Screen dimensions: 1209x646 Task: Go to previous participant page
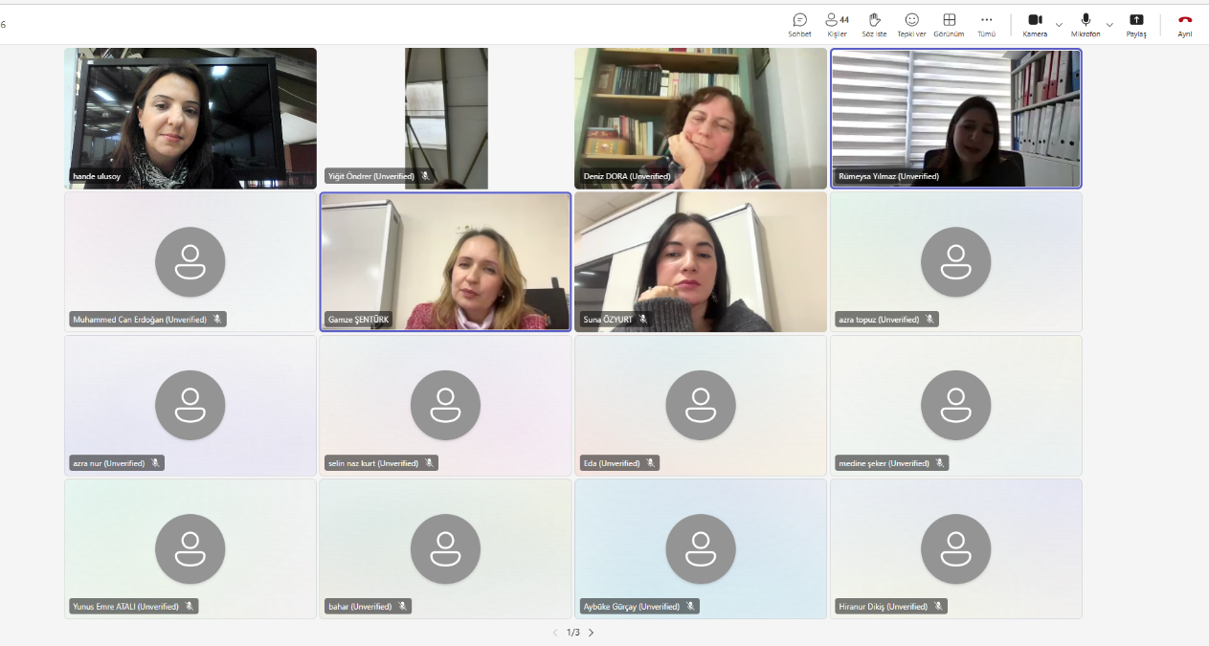[555, 633]
